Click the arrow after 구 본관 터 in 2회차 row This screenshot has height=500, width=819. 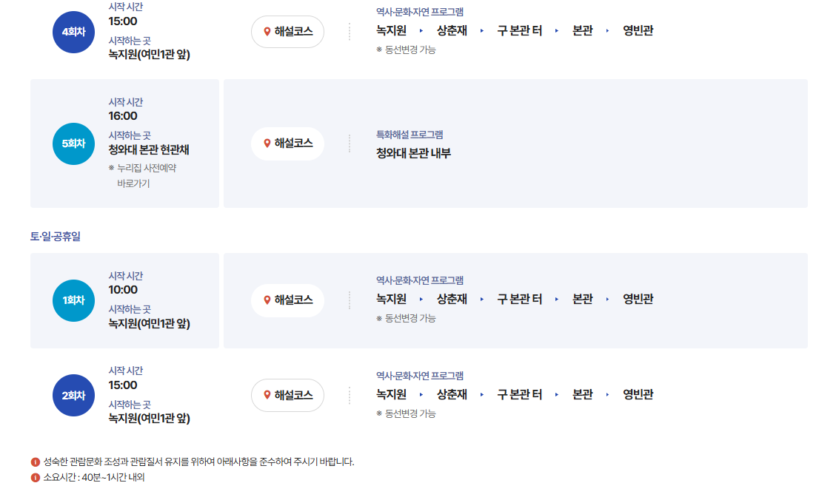[557, 395]
